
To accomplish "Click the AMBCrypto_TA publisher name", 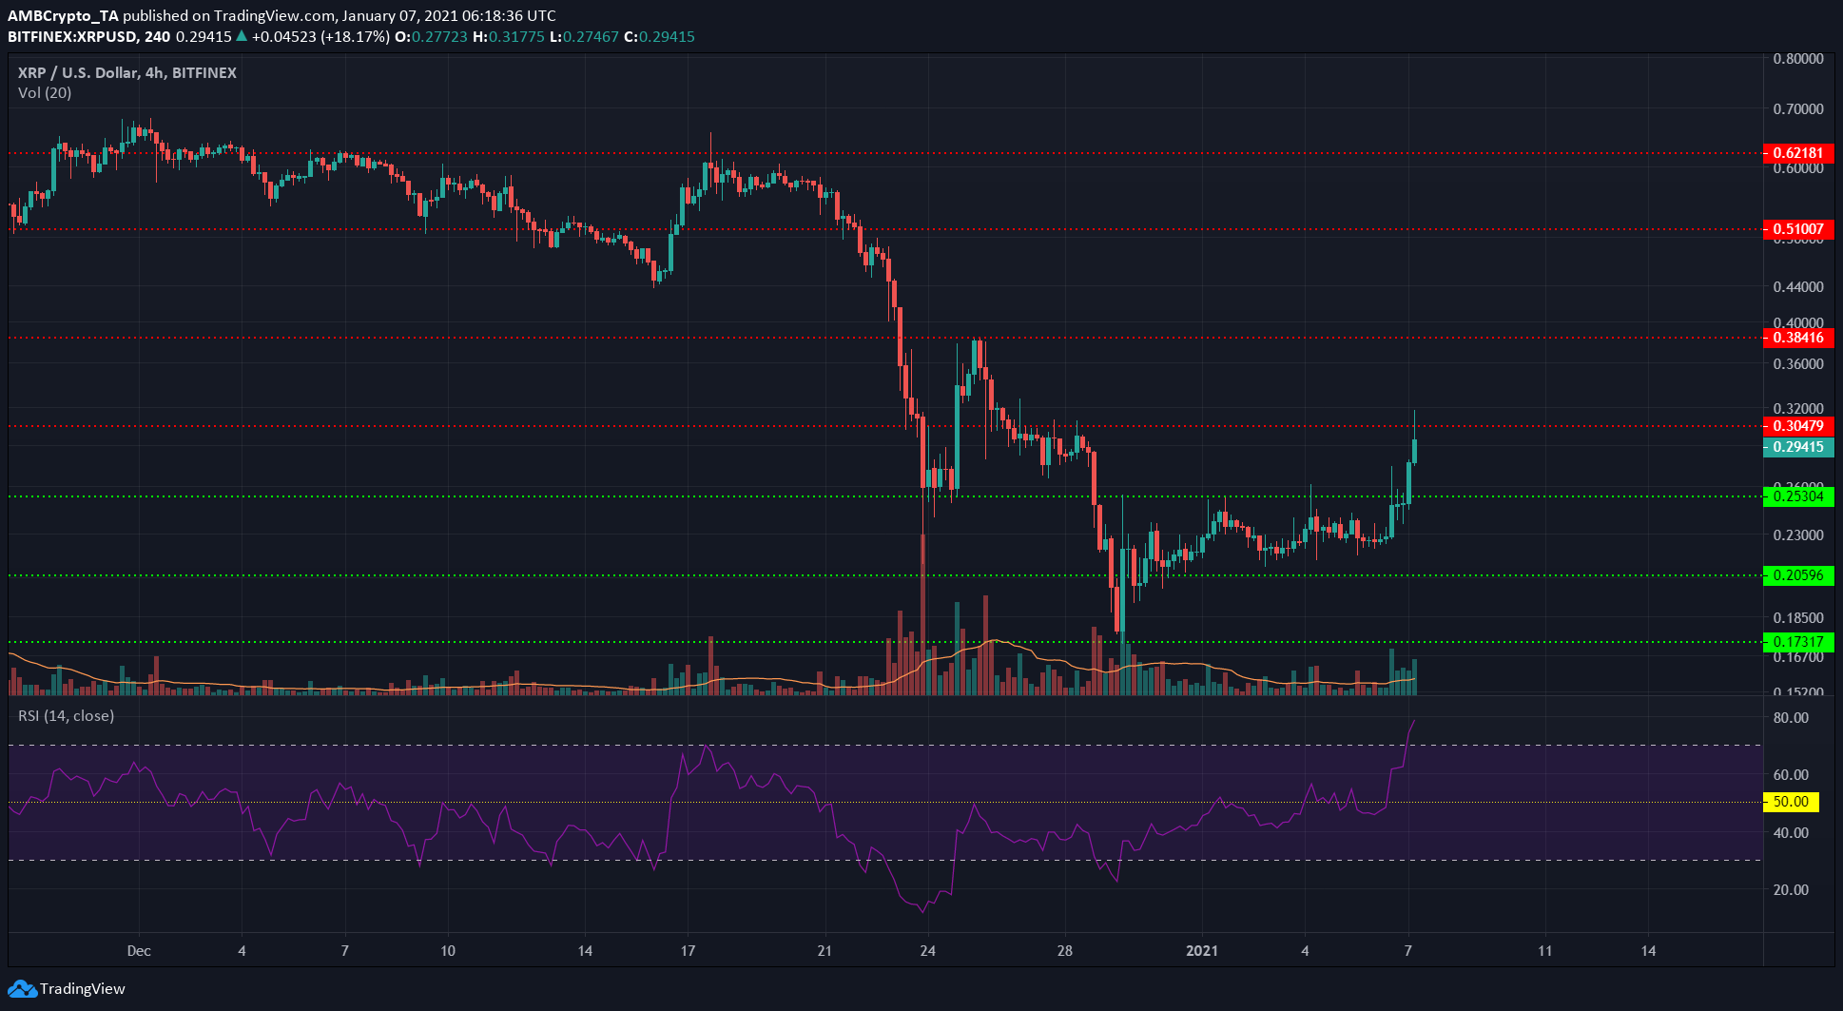I will 64,16.
